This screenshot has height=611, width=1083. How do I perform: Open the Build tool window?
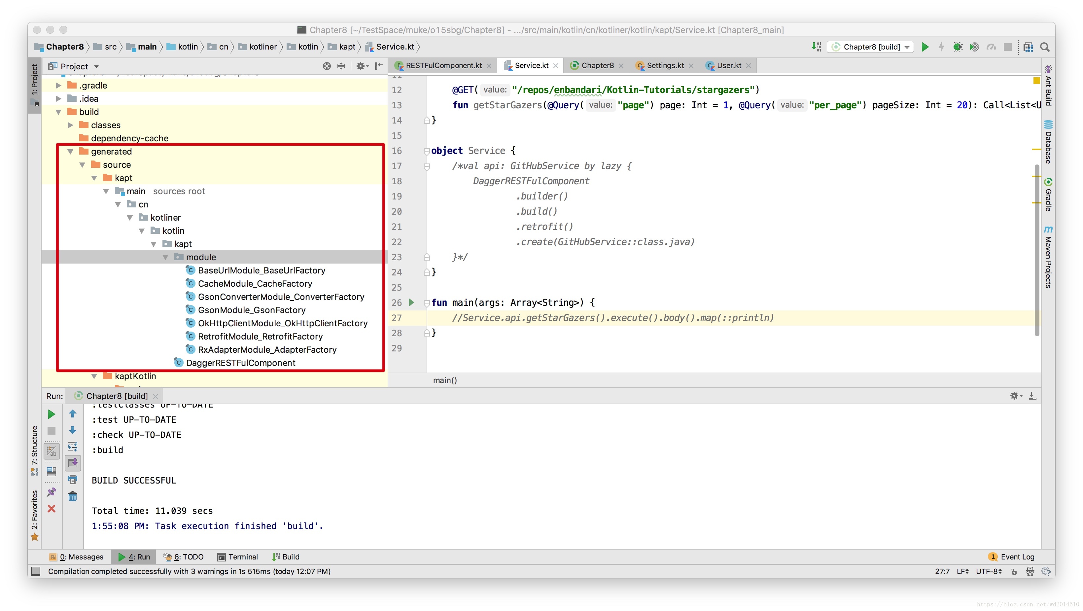pos(286,557)
